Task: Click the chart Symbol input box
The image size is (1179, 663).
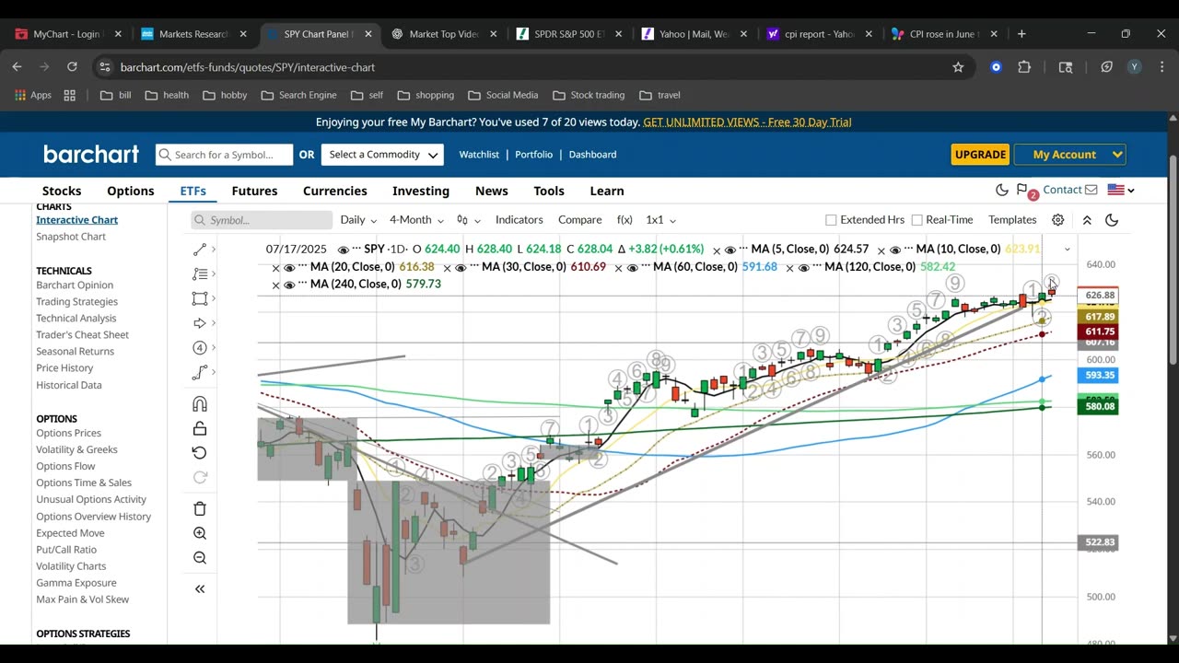Action: click(x=262, y=220)
